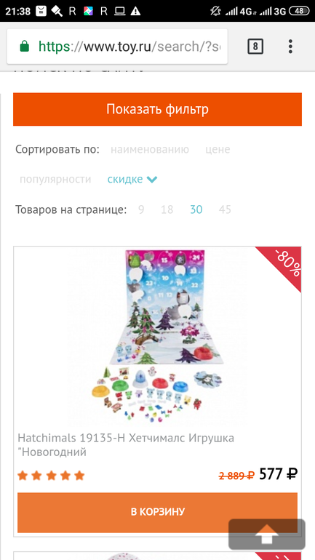Screen dimensions: 315x560
Task: Tap the green padlock site security icon
Action: [24, 47]
